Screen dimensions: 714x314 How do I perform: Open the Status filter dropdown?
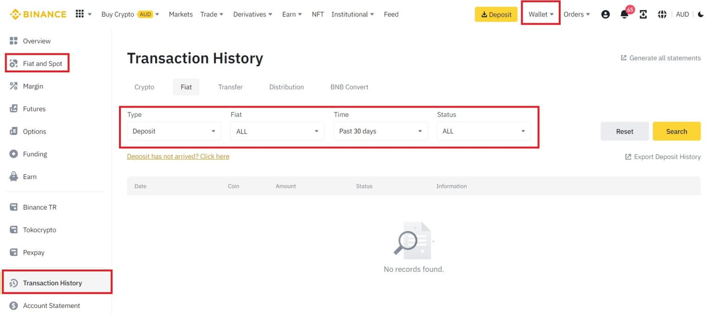pos(483,131)
